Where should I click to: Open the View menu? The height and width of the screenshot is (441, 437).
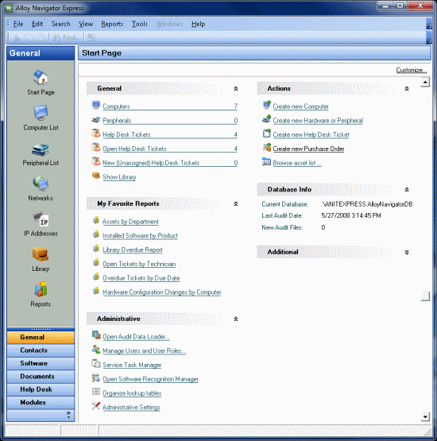click(x=86, y=24)
